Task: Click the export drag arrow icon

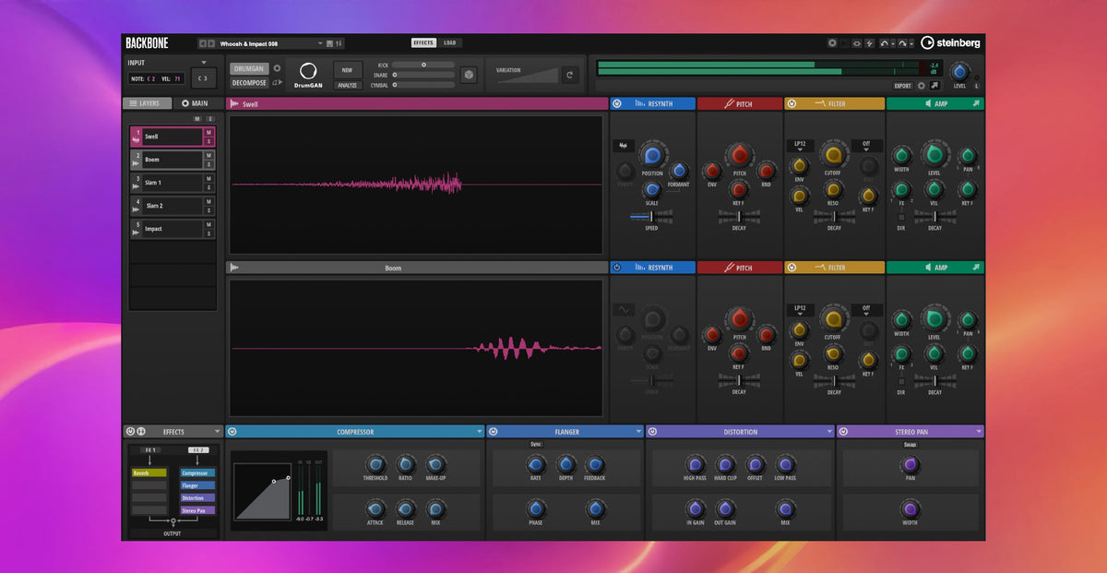Action: pyautogui.click(x=934, y=85)
